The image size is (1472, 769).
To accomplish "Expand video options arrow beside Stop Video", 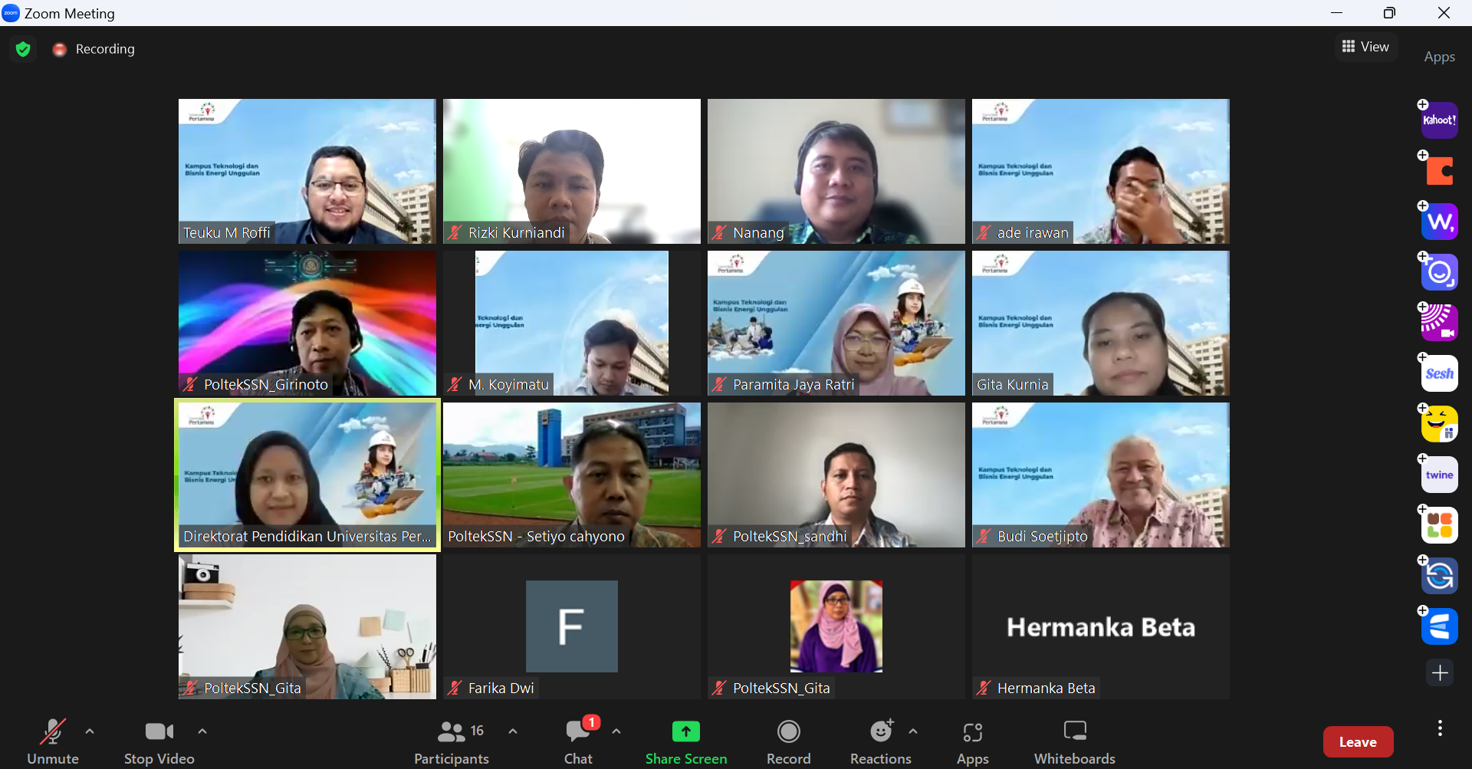I will point(202,731).
